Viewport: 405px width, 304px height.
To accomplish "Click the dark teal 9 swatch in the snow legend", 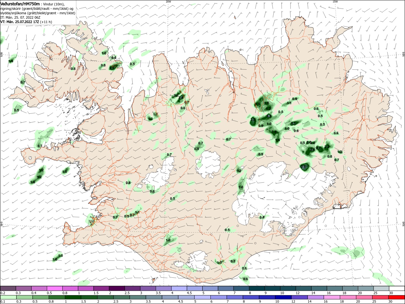I will [x=272, y=288].
